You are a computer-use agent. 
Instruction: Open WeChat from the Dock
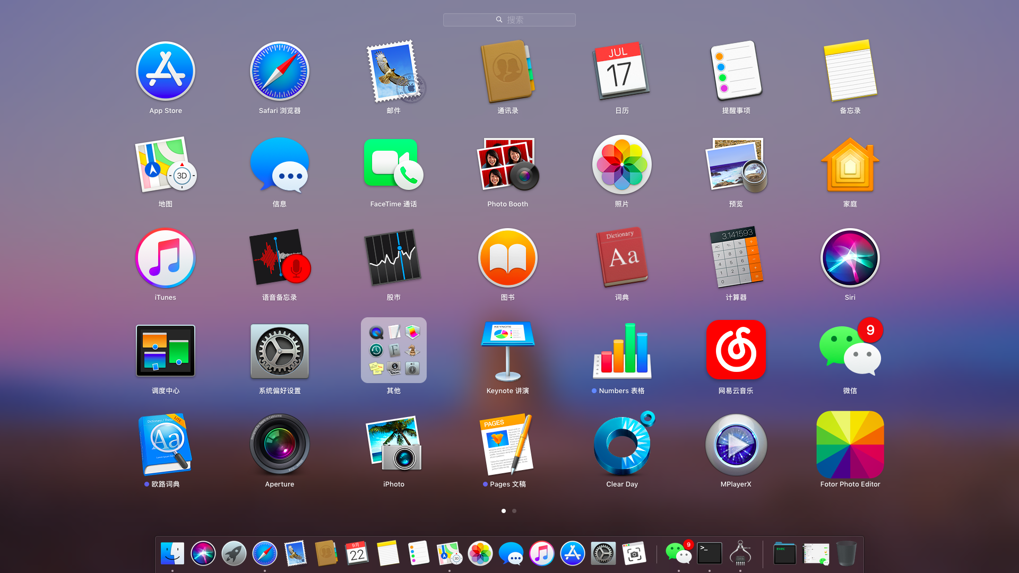point(679,553)
